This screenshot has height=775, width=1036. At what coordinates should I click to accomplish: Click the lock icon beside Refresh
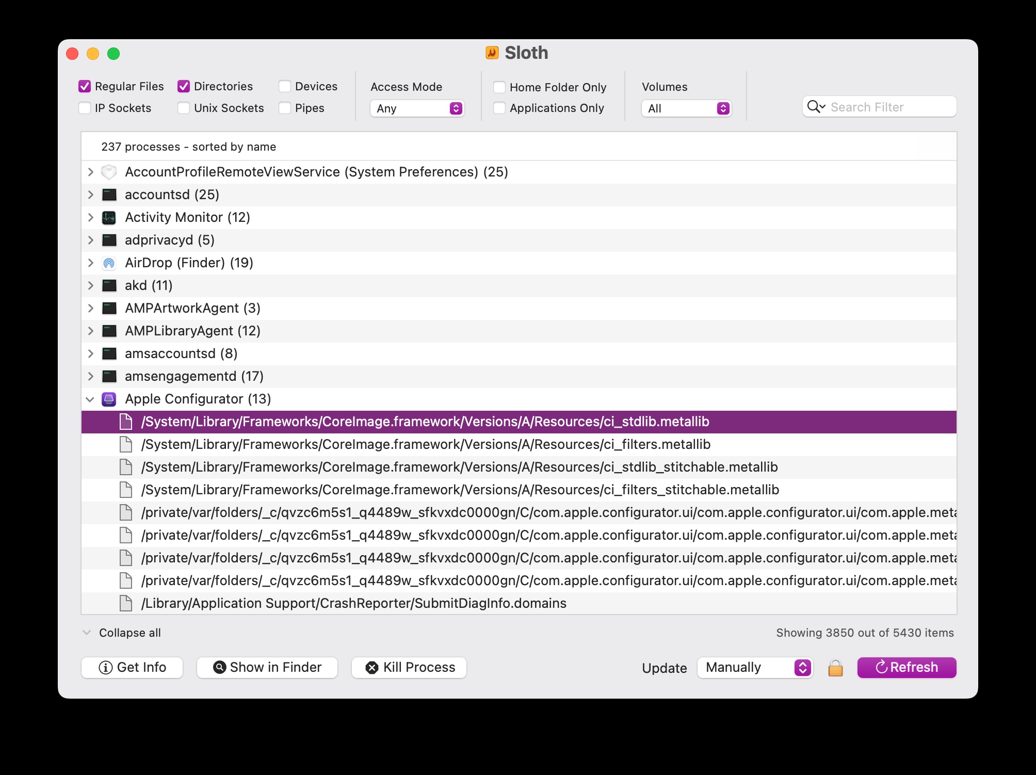tap(835, 668)
